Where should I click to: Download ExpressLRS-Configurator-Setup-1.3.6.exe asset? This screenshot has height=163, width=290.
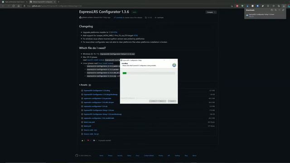(99, 110)
